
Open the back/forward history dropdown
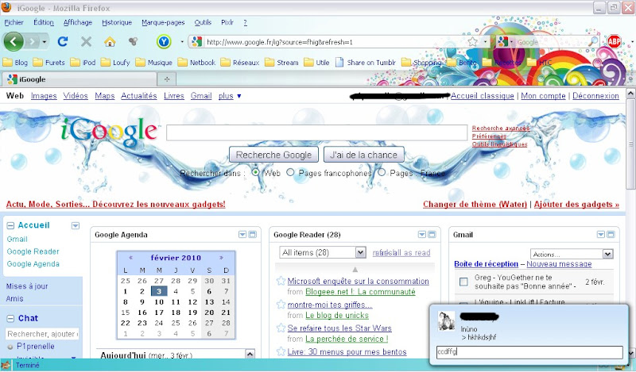45,42
